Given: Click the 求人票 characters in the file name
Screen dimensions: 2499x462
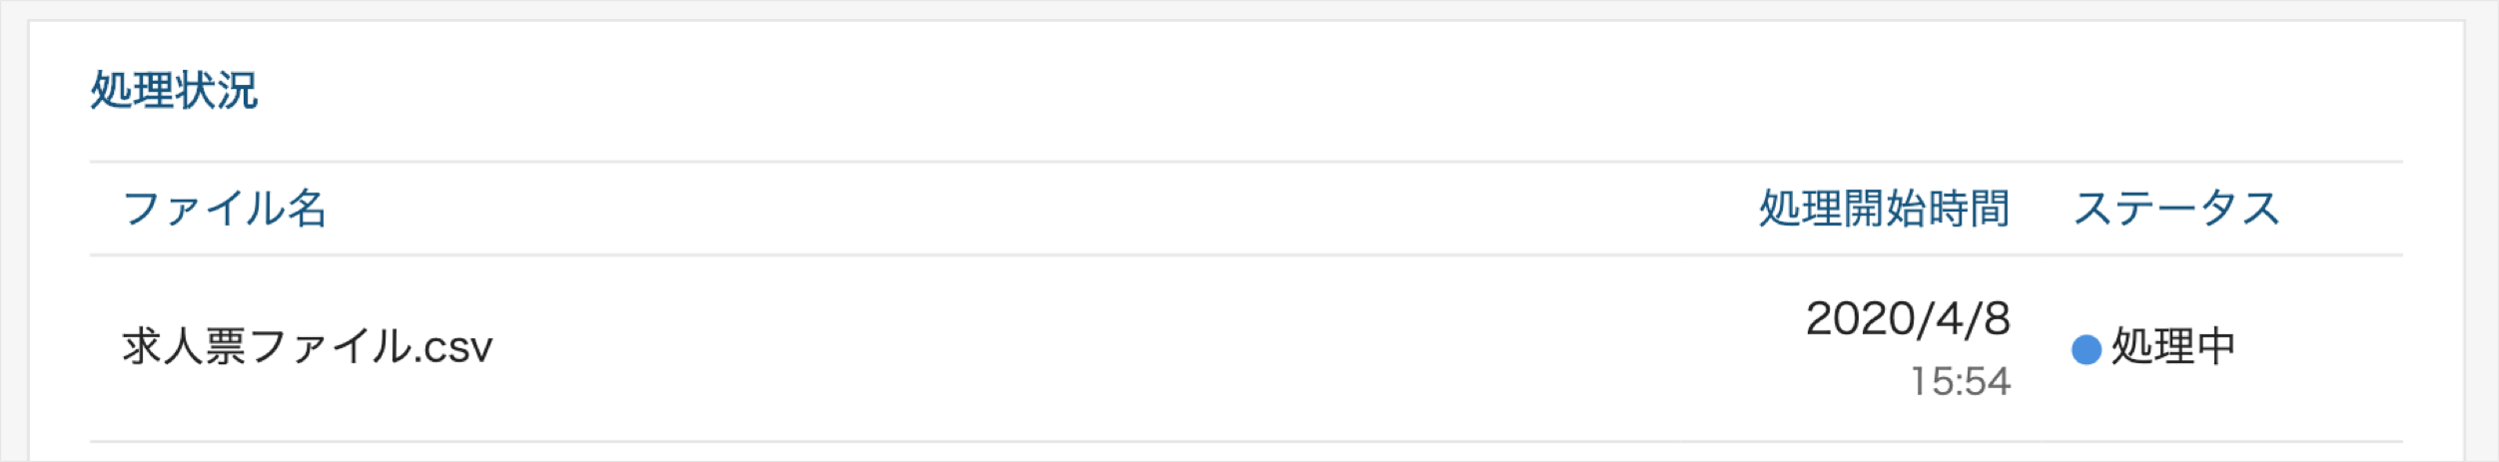Looking at the screenshot, I should click(x=184, y=347).
